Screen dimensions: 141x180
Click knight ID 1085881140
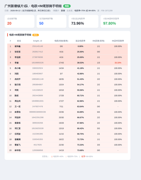[37, 79]
